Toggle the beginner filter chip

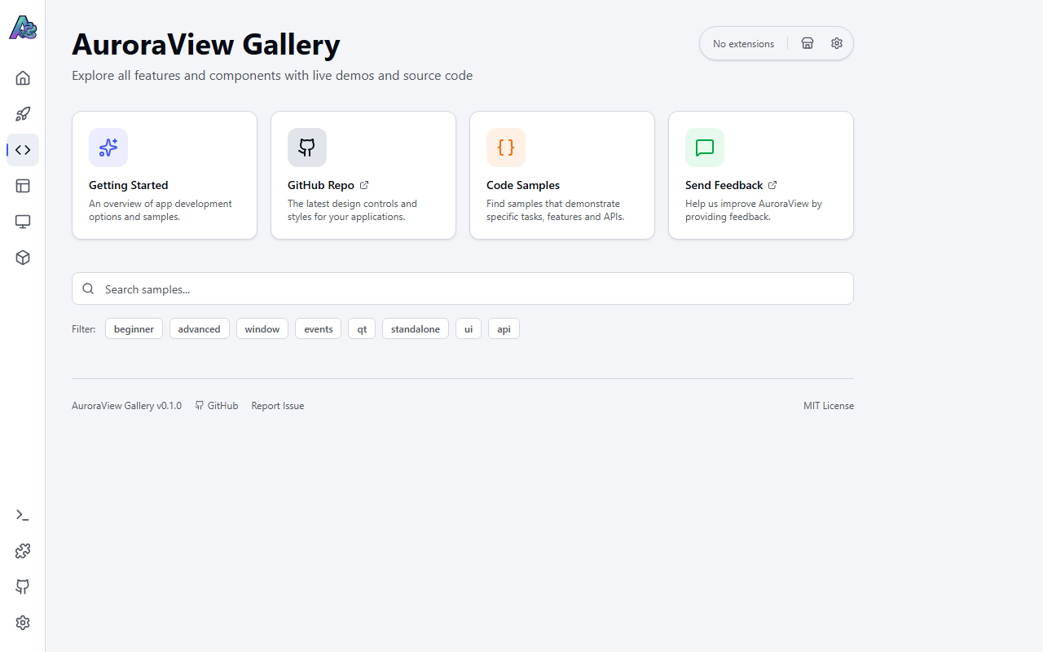(134, 328)
